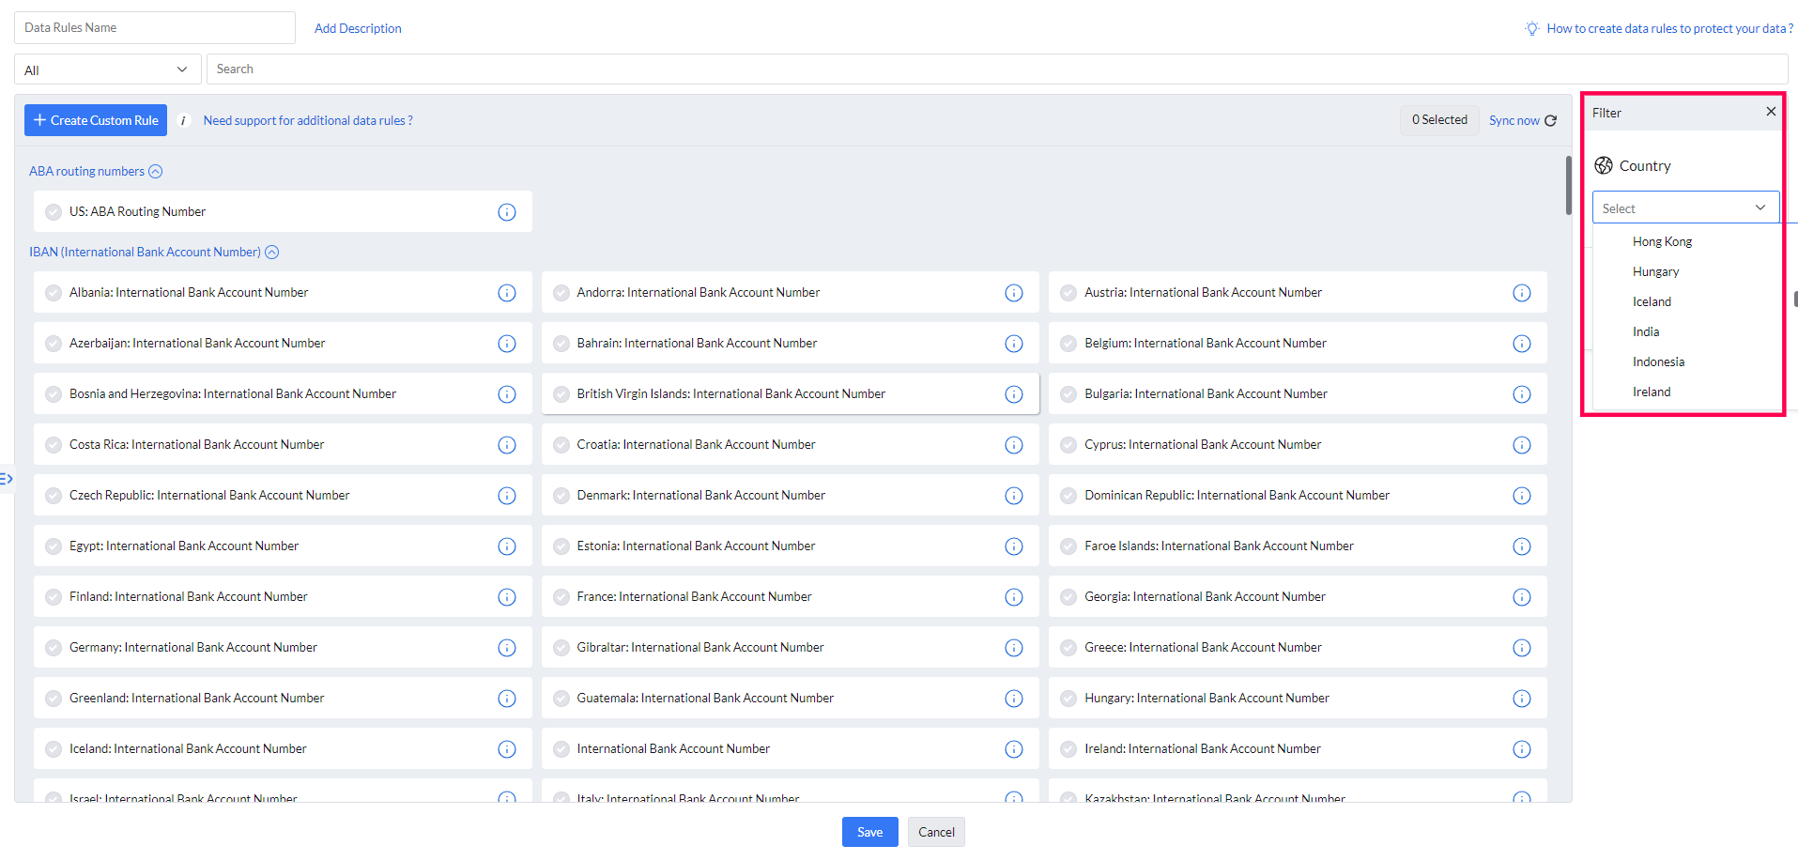Tick the Hungary IBAN rule checkbox

pos(1068,699)
